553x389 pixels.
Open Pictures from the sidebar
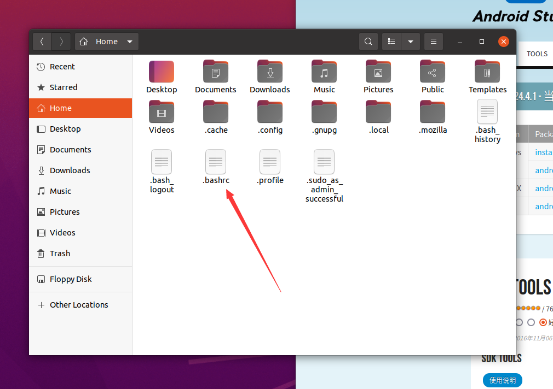[x=80, y=212]
